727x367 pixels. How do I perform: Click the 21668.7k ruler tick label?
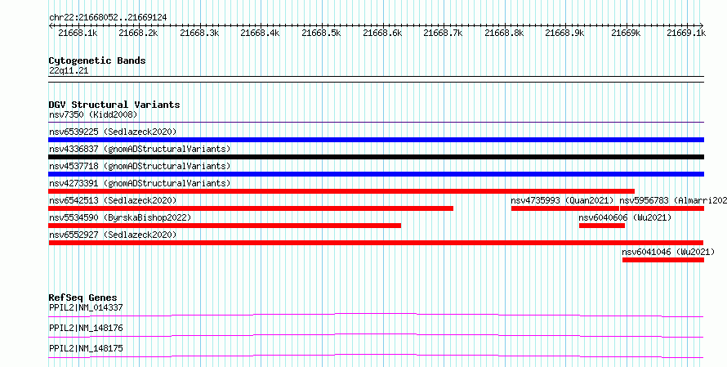click(444, 33)
